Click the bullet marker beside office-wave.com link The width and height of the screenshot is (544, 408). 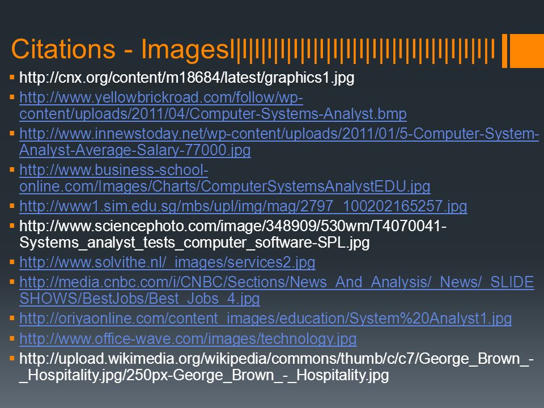(x=12, y=338)
